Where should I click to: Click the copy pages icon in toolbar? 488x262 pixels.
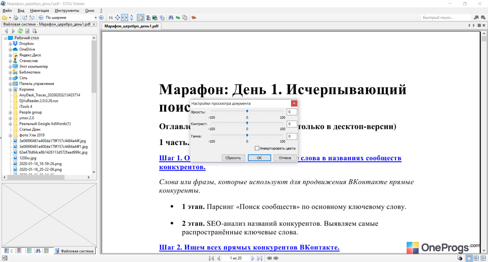185,18
